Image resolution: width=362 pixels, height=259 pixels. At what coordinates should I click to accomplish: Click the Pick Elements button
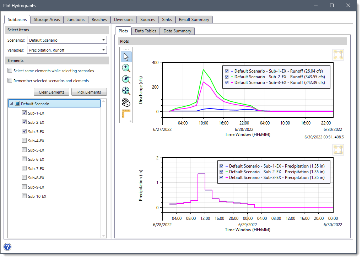pos(89,92)
